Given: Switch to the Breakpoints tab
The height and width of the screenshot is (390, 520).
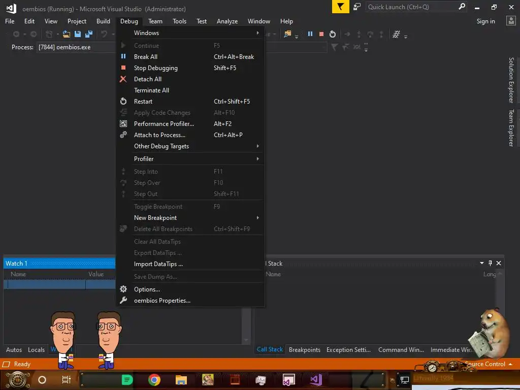Looking at the screenshot, I should click(305, 349).
